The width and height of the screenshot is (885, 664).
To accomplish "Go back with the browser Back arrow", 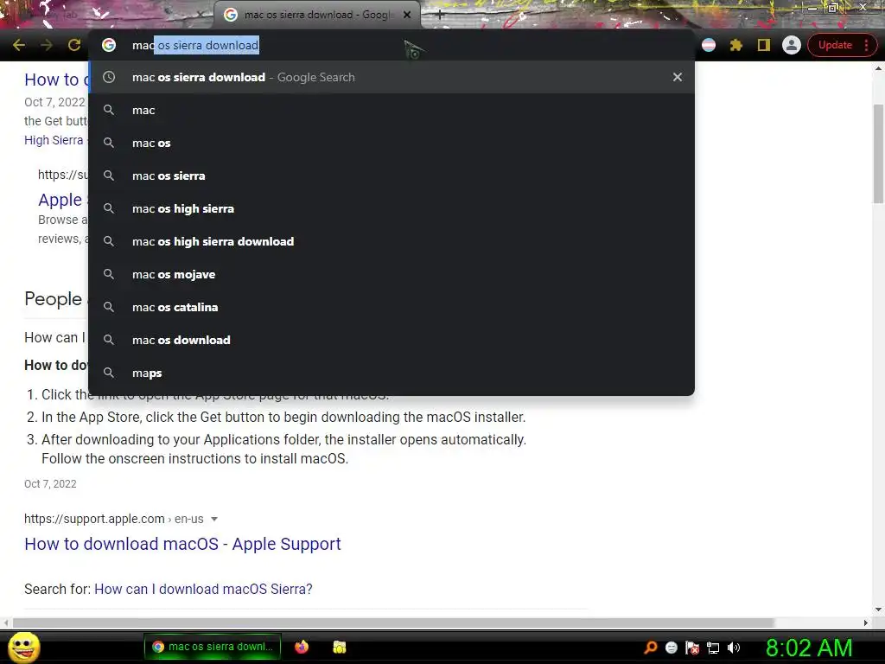I will click(19, 45).
